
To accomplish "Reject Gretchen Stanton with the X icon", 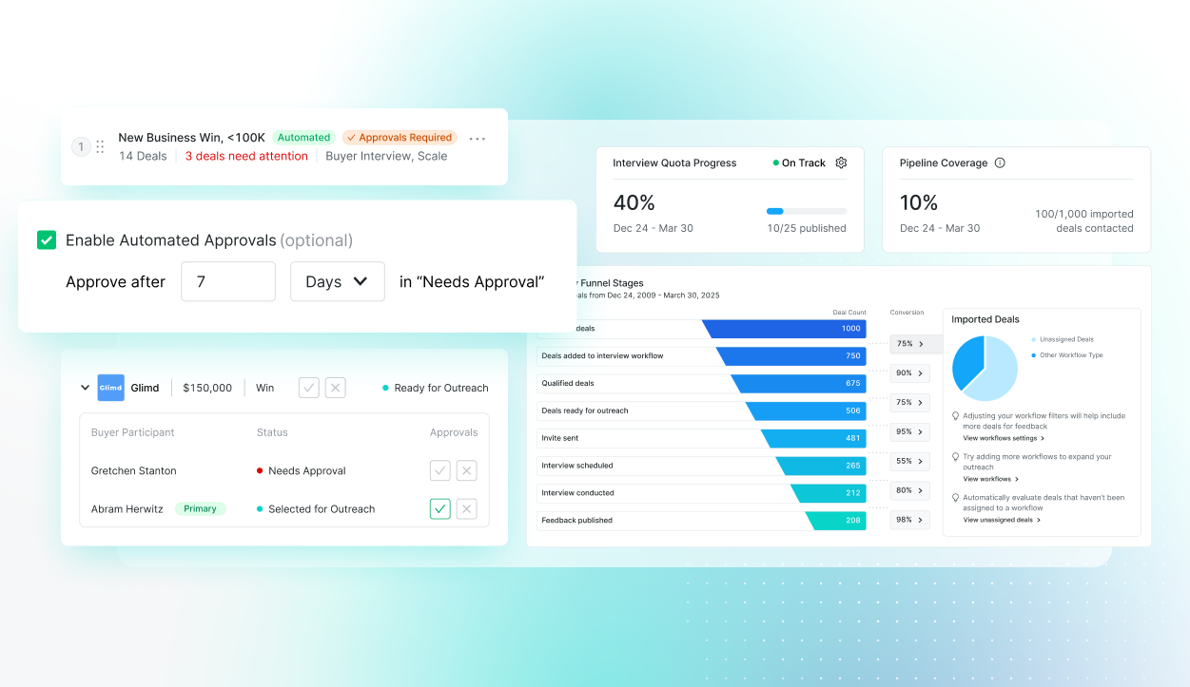I will pos(466,470).
